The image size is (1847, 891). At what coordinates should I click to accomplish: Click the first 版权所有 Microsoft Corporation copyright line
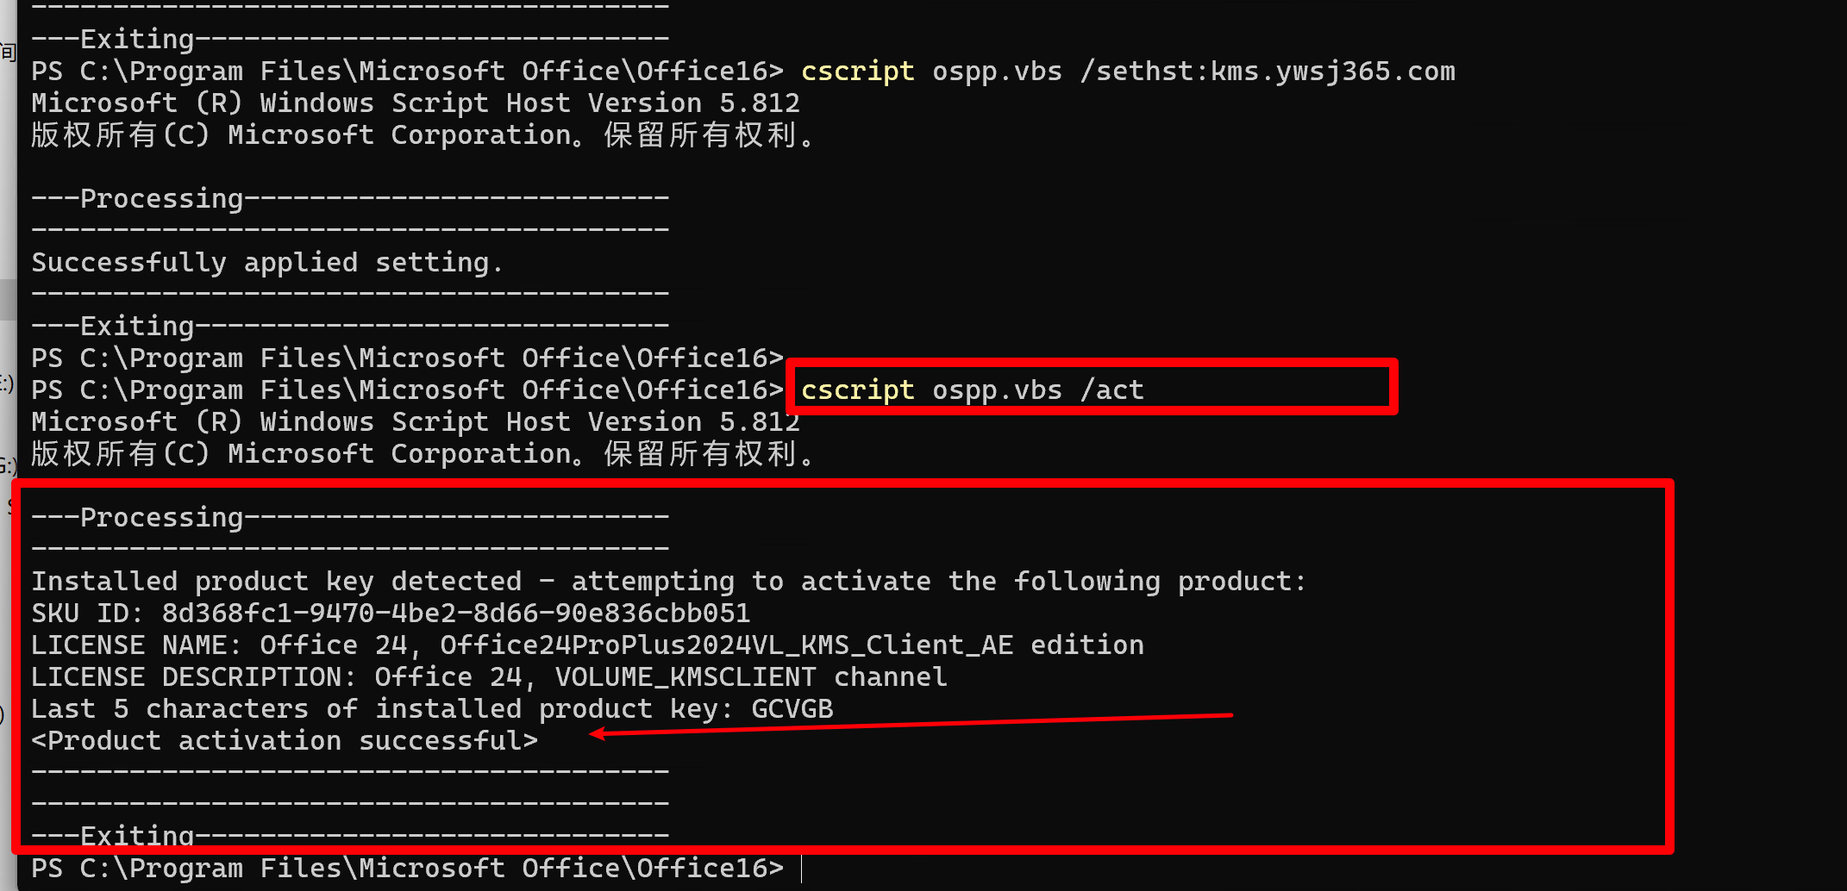pyautogui.click(x=423, y=135)
